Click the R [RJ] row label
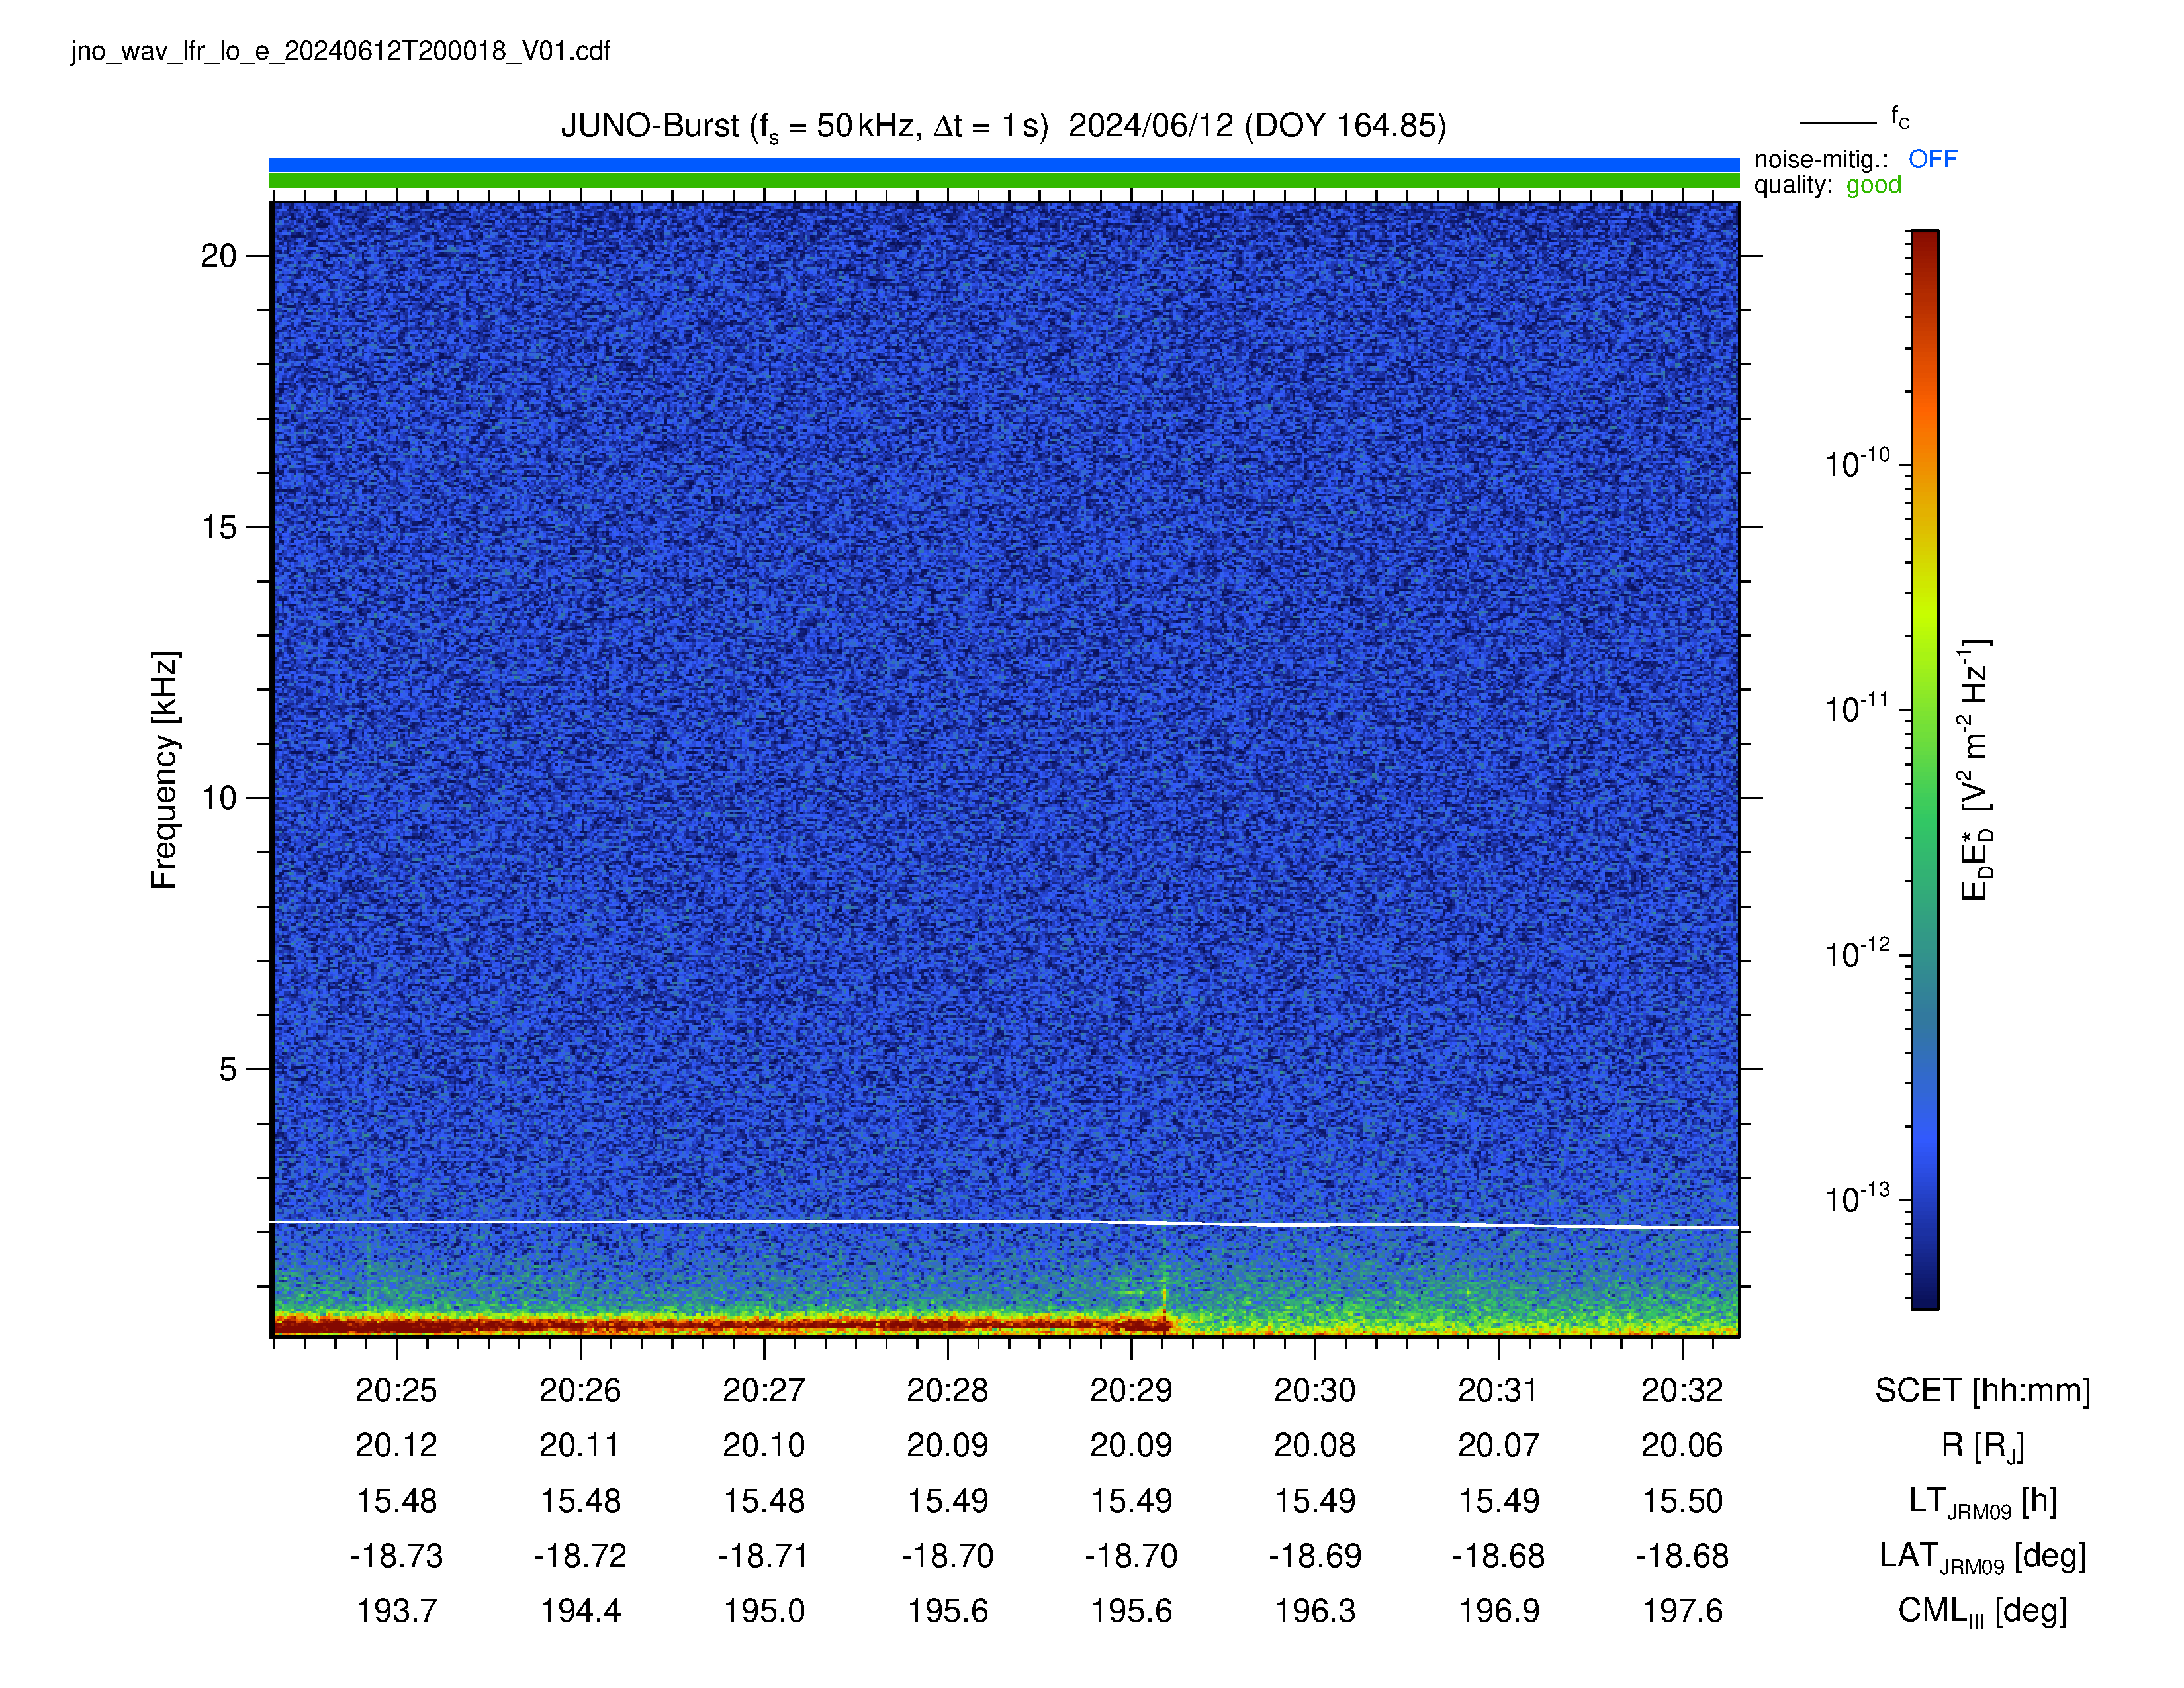The width and height of the screenshot is (2184, 1688). coord(1982,1446)
